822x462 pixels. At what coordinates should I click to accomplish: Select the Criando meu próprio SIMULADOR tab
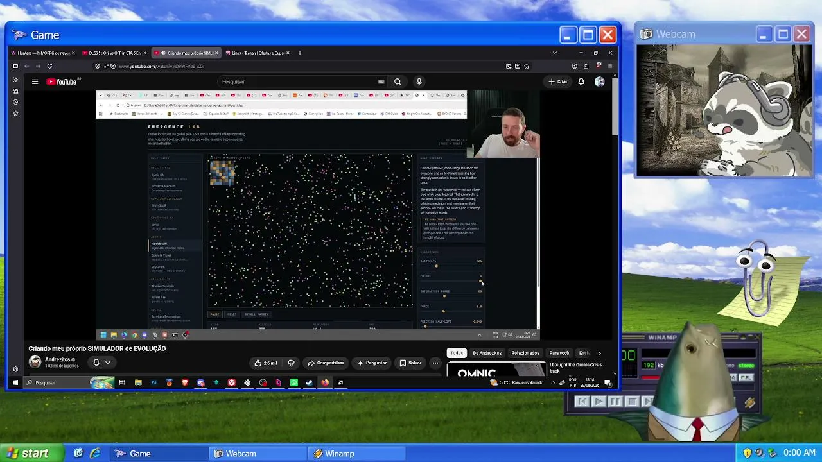pyautogui.click(x=186, y=53)
